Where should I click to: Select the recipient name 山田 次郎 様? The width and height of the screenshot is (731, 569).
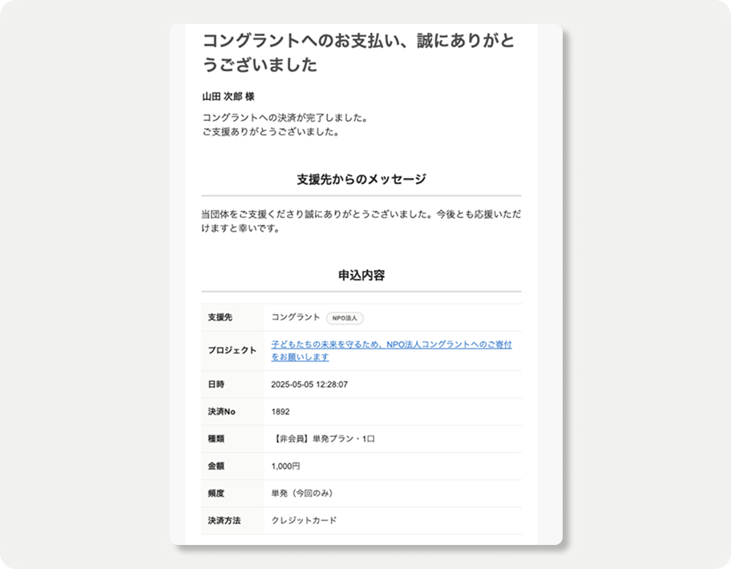point(228,96)
